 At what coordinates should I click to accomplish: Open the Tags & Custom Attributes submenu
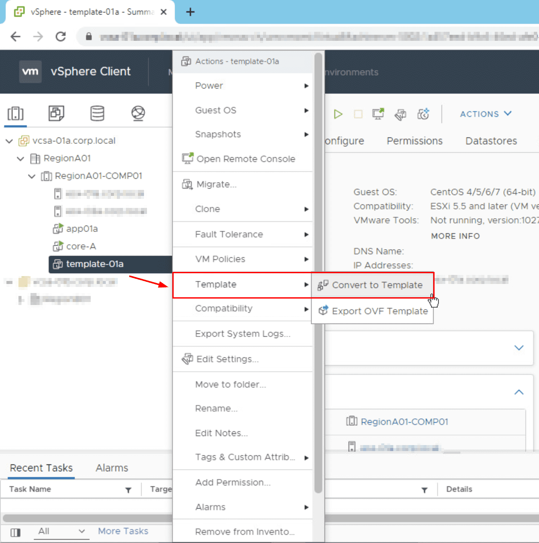pyautogui.click(x=242, y=457)
